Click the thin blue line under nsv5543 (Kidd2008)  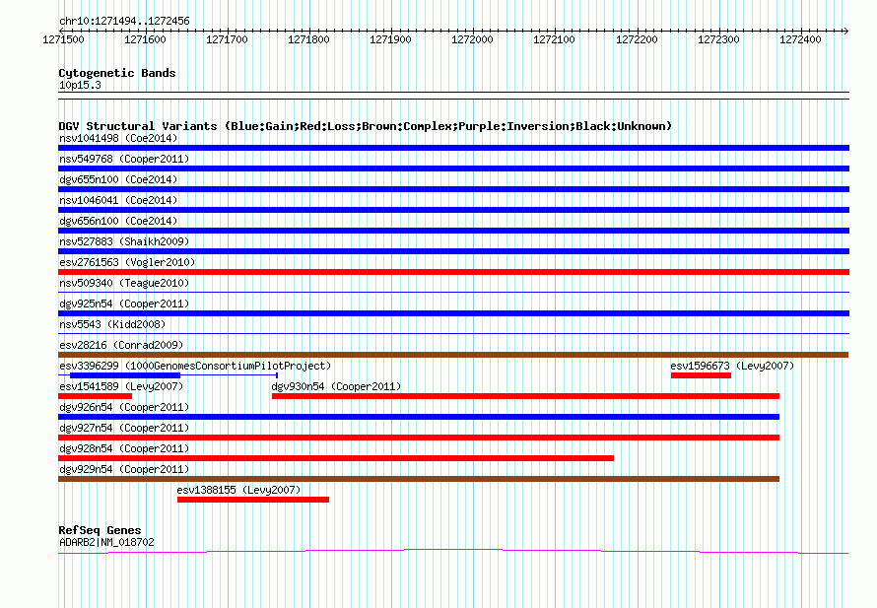(453, 333)
